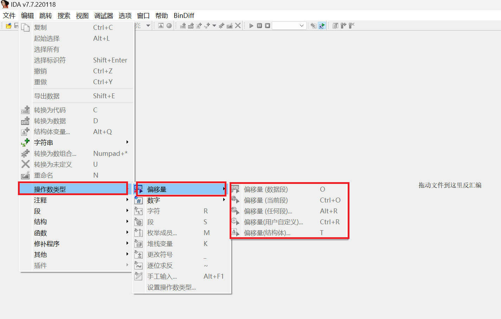501x319 pixels.
Task: Click the struct variable toolbar icon
Action: pyautogui.click(x=199, y=26)
